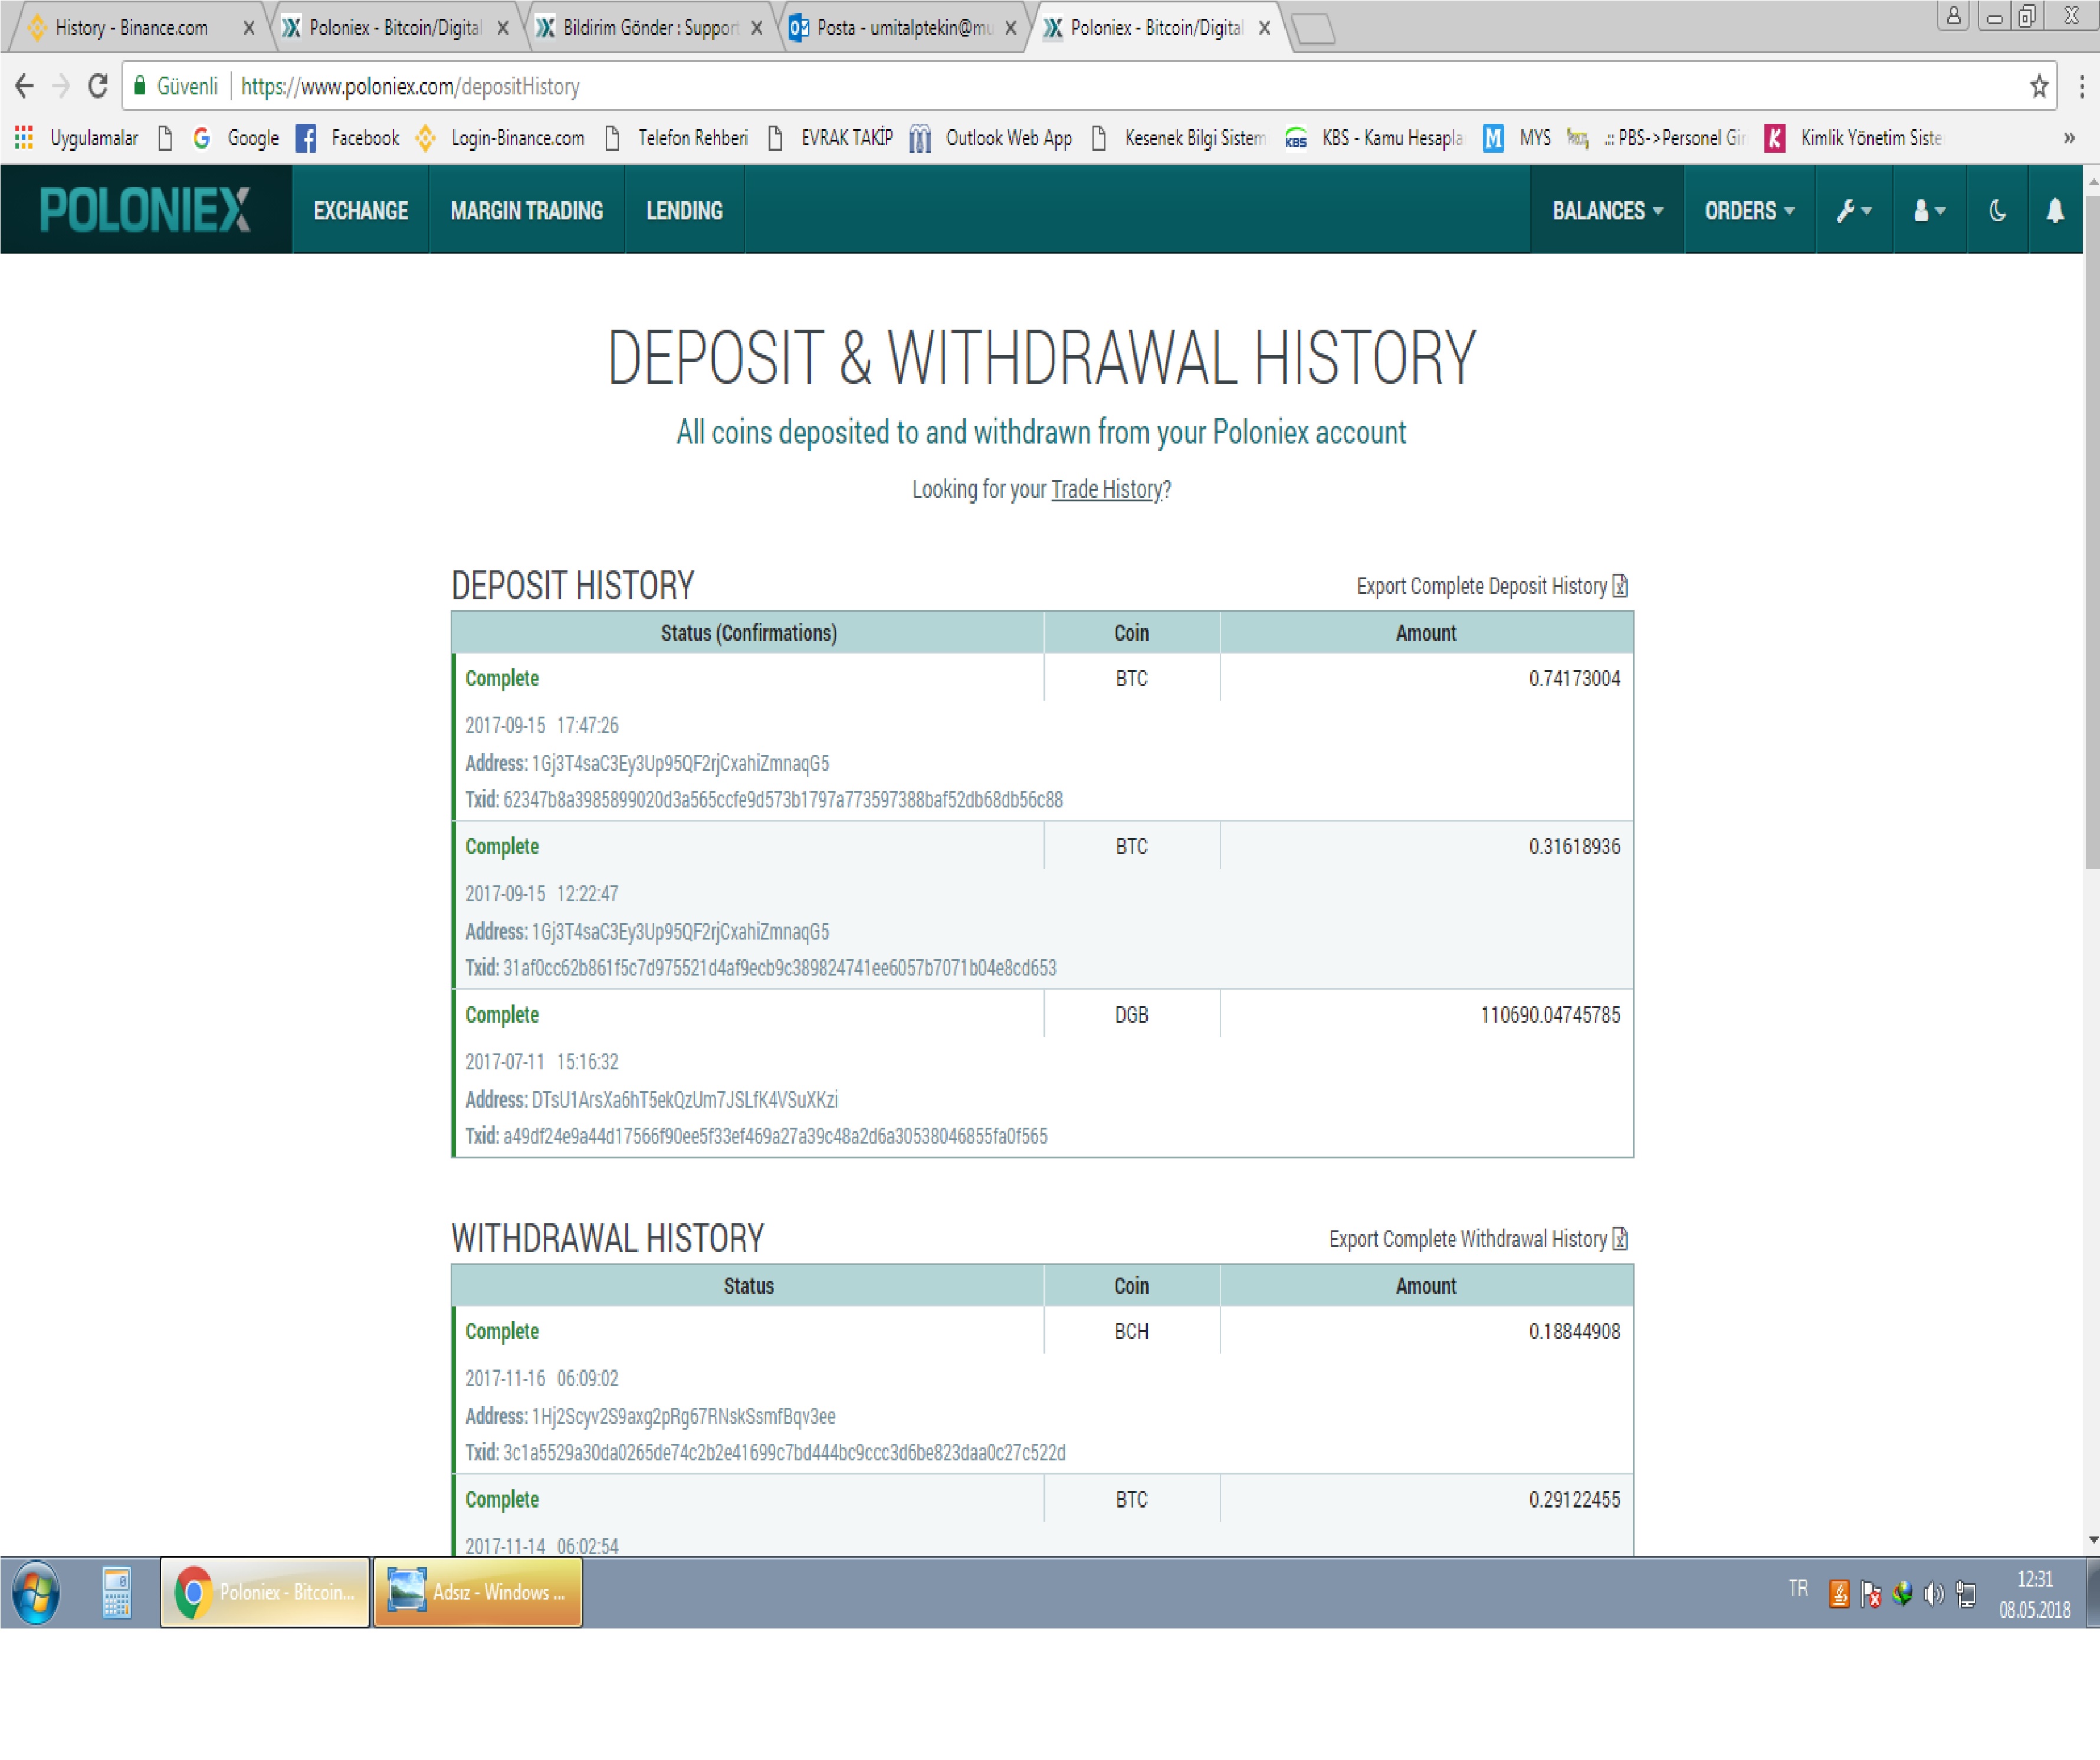2100x1760 pixels.
Task: Open Adsız Windows taskbar item
Action: [x=478, y=1593]
